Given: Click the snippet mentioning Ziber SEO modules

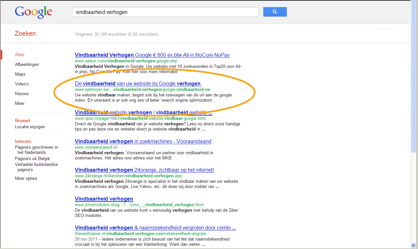Looking at the screenshot, I should pos(156,213).
